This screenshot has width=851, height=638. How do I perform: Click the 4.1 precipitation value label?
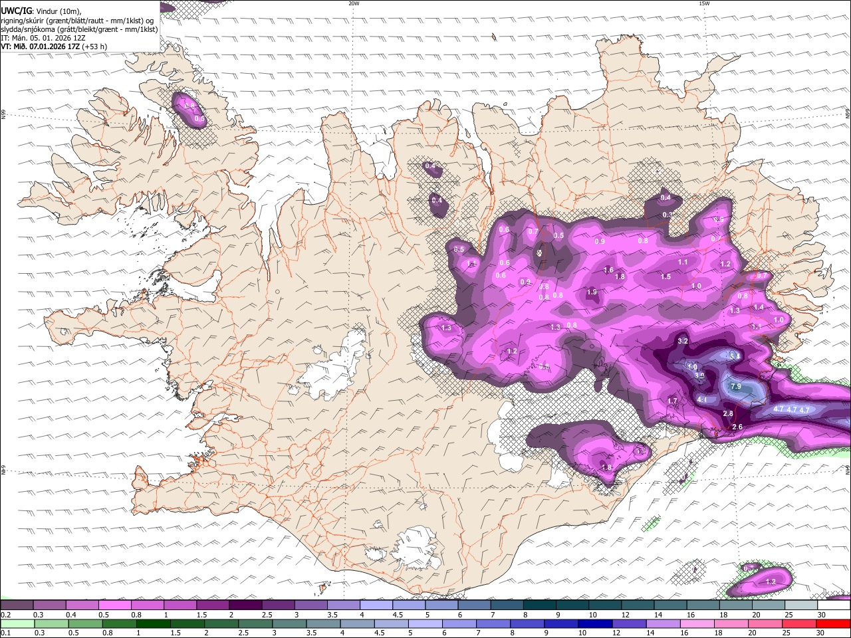tap(702, 399)
